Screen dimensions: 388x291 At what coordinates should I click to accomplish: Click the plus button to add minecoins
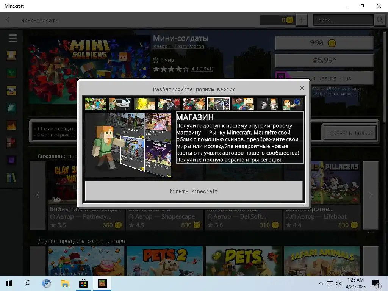(302, 20)
